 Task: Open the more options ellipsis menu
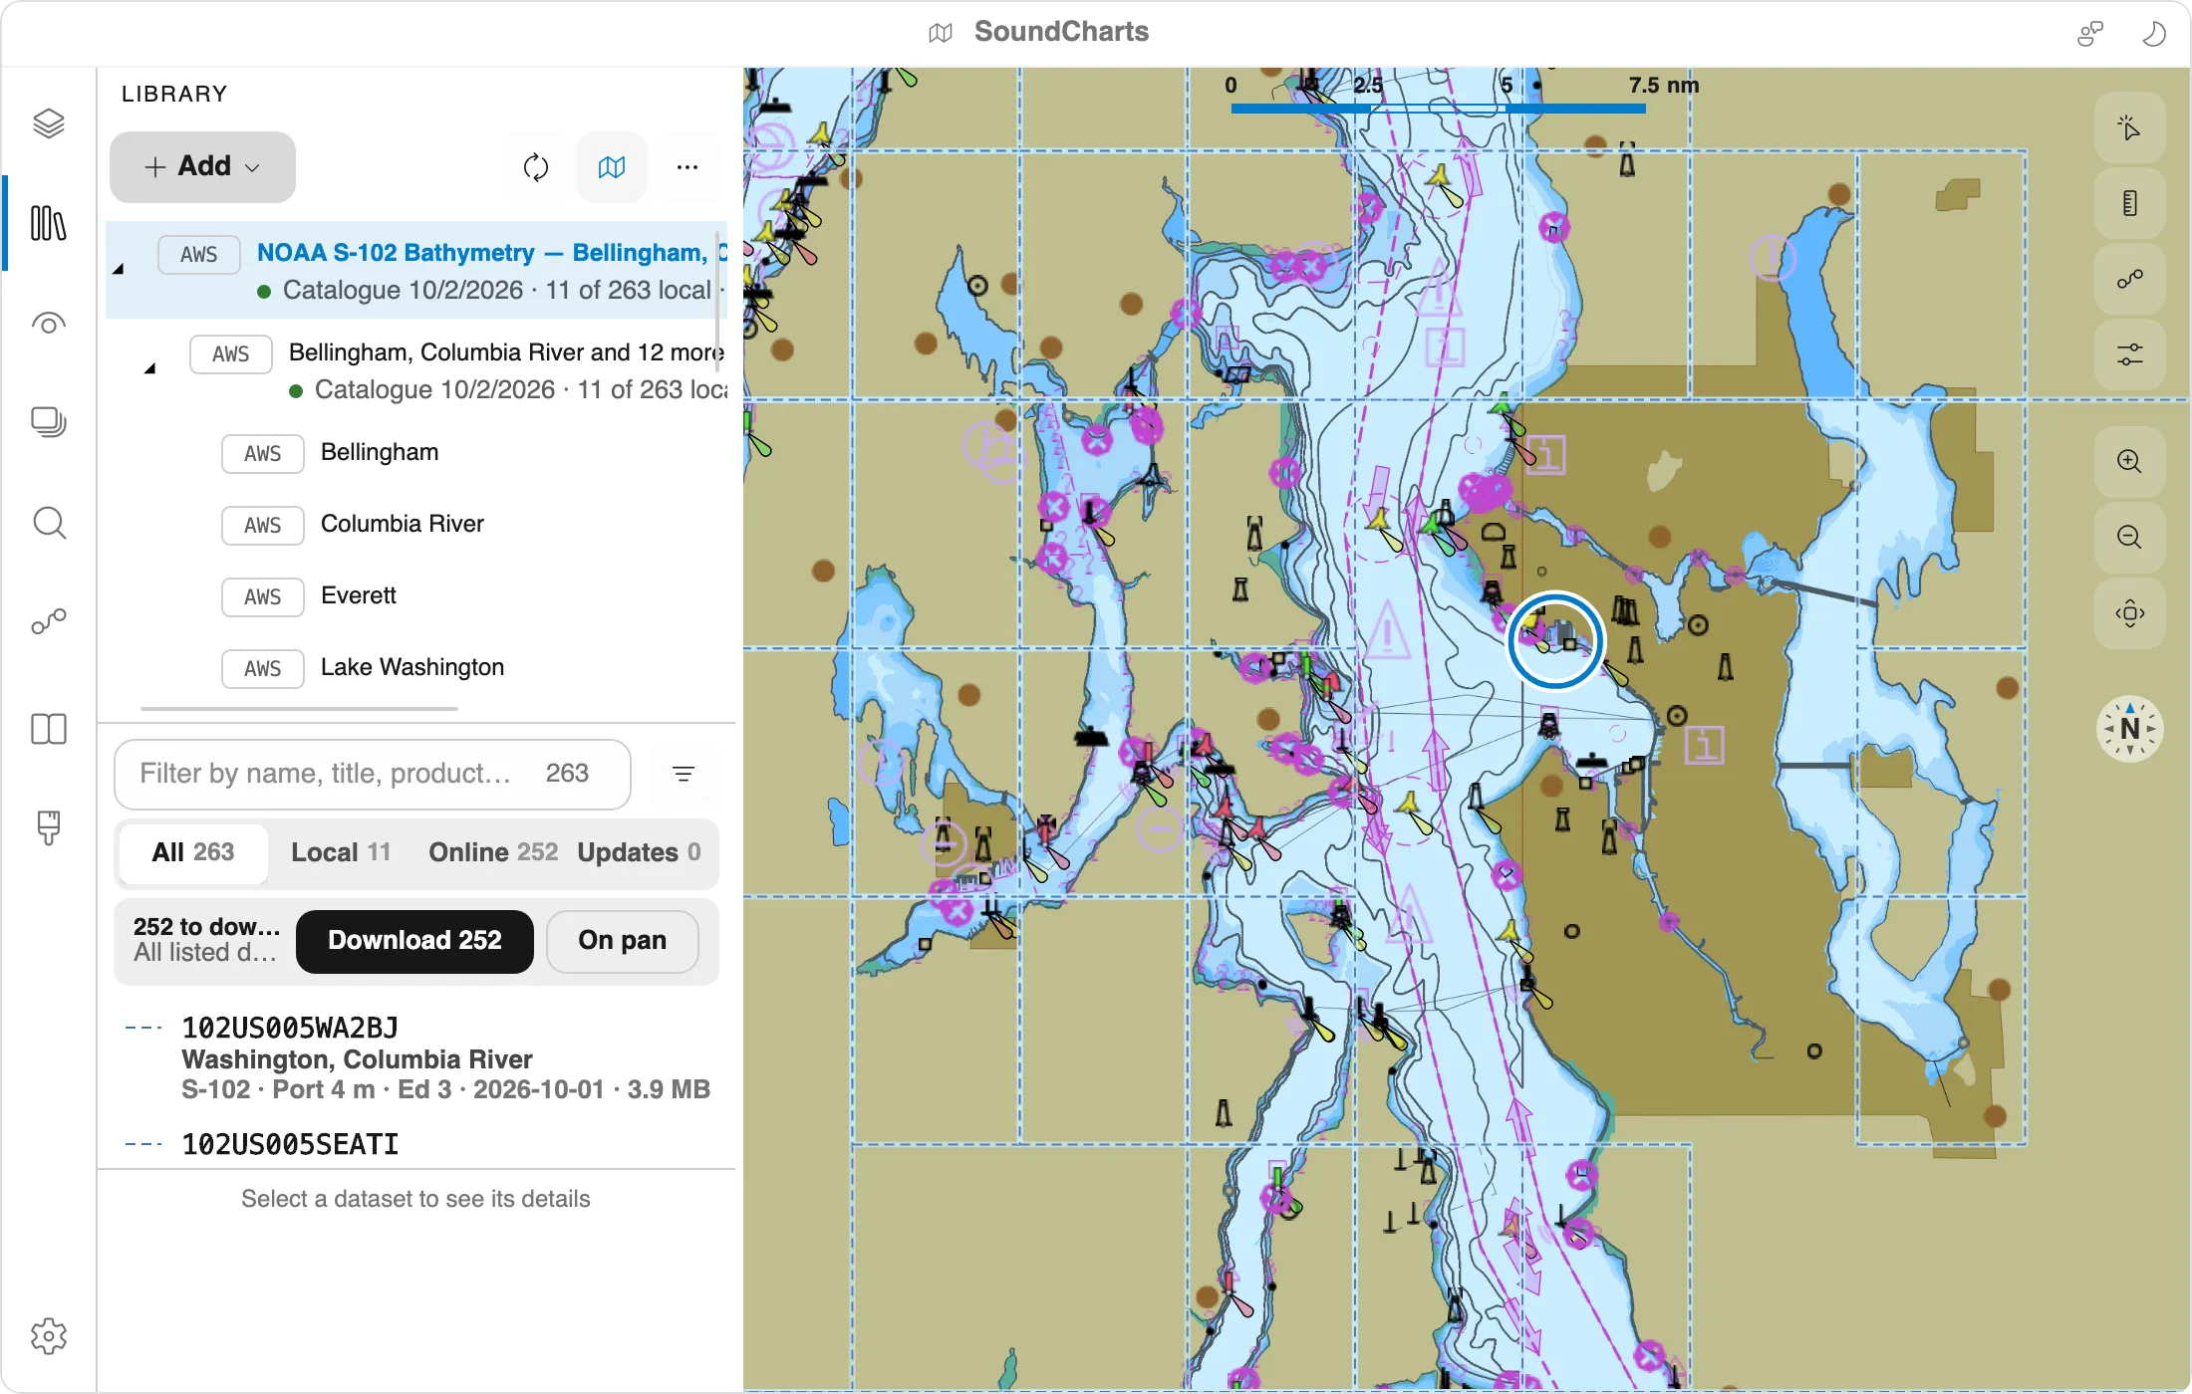point(687,167)
